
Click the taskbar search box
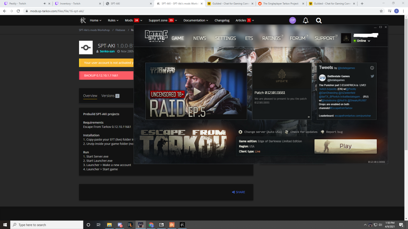[x=47, y=225]
